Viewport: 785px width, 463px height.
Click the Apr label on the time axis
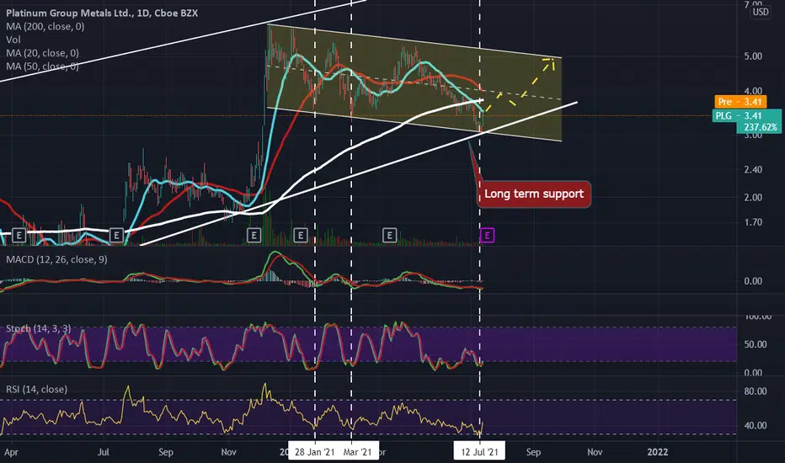(x=11, y=452)
